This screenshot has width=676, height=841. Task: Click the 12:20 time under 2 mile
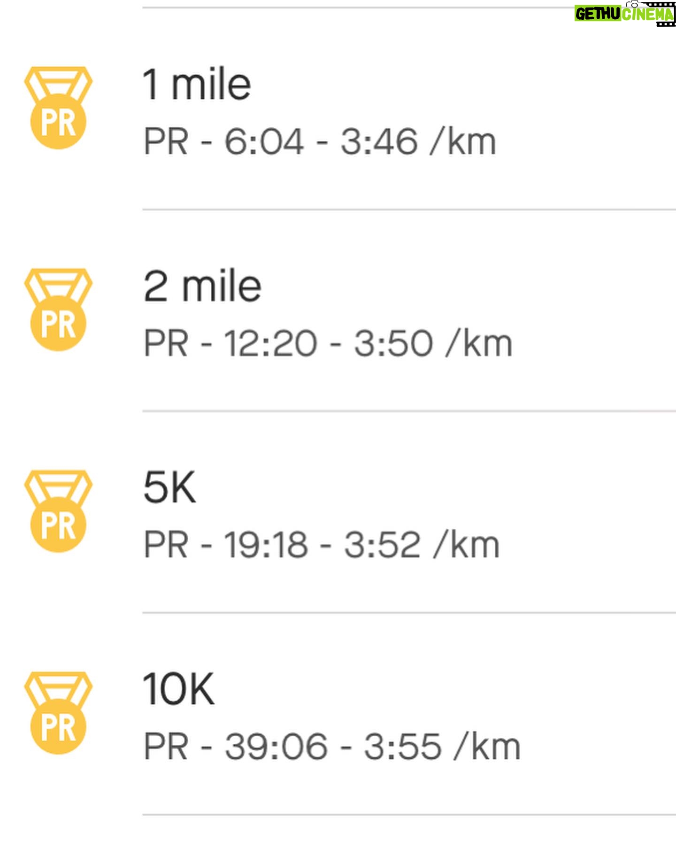270,343
